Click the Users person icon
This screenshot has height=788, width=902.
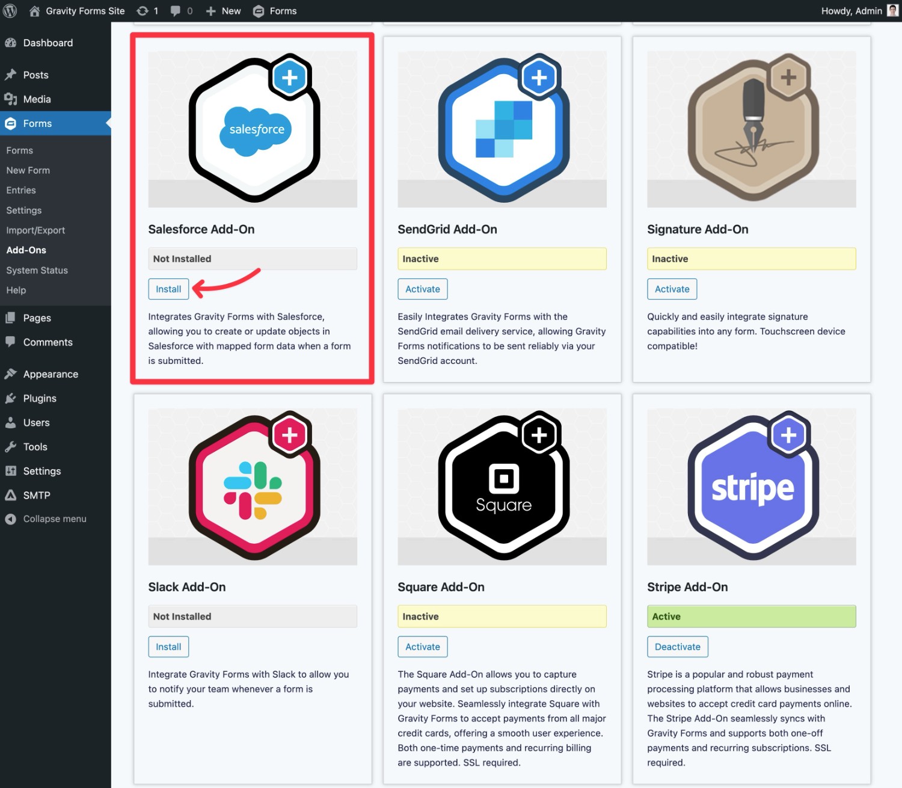[x=11, y=423]
